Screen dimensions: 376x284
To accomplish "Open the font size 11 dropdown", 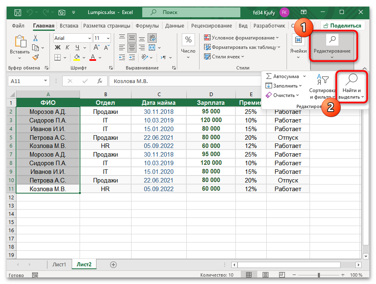I will [x=108, y=38].
